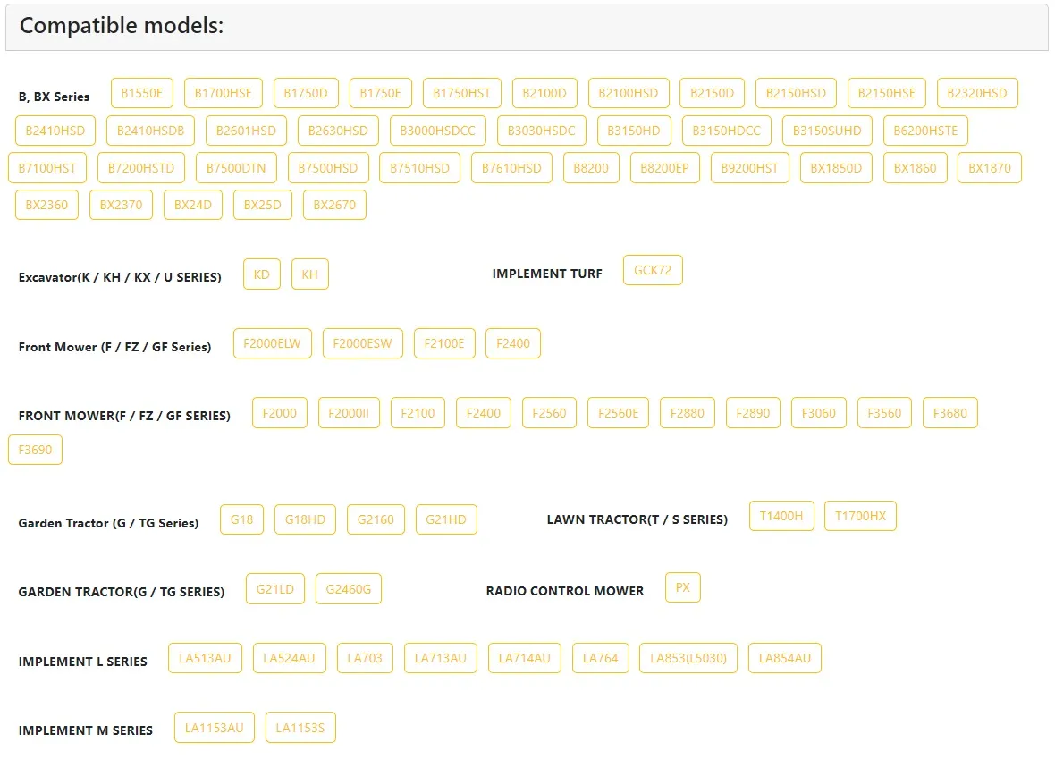
Task: Click the BX1860 tag
Action: pyautogui.click(x=915, y=168)
